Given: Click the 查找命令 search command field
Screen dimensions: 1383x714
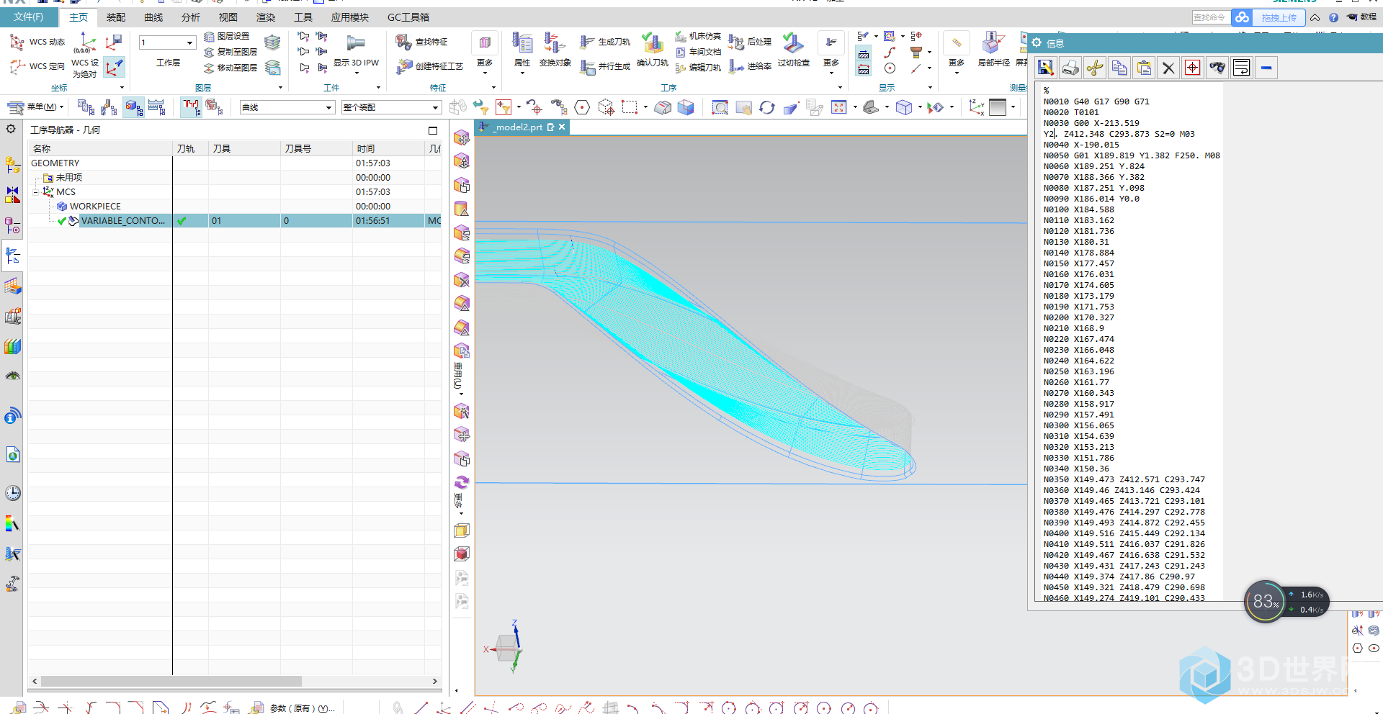Looking at the screenshot, I should [1210, 17].
